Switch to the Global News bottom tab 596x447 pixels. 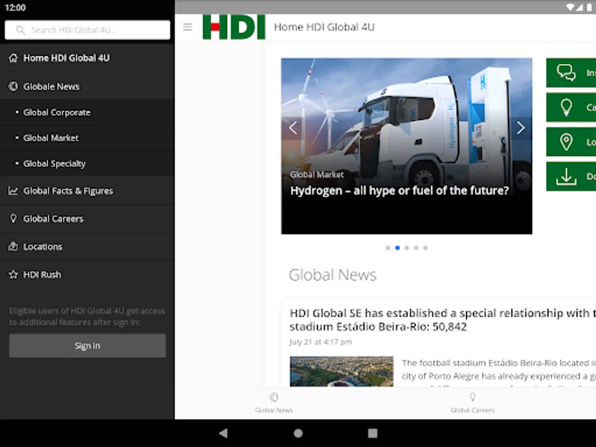[274, 403]
